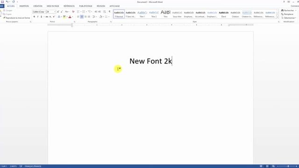This screenshot has width=299, height=168.
Task: Open the font name dropdown
Action: (x=45, y=12)
